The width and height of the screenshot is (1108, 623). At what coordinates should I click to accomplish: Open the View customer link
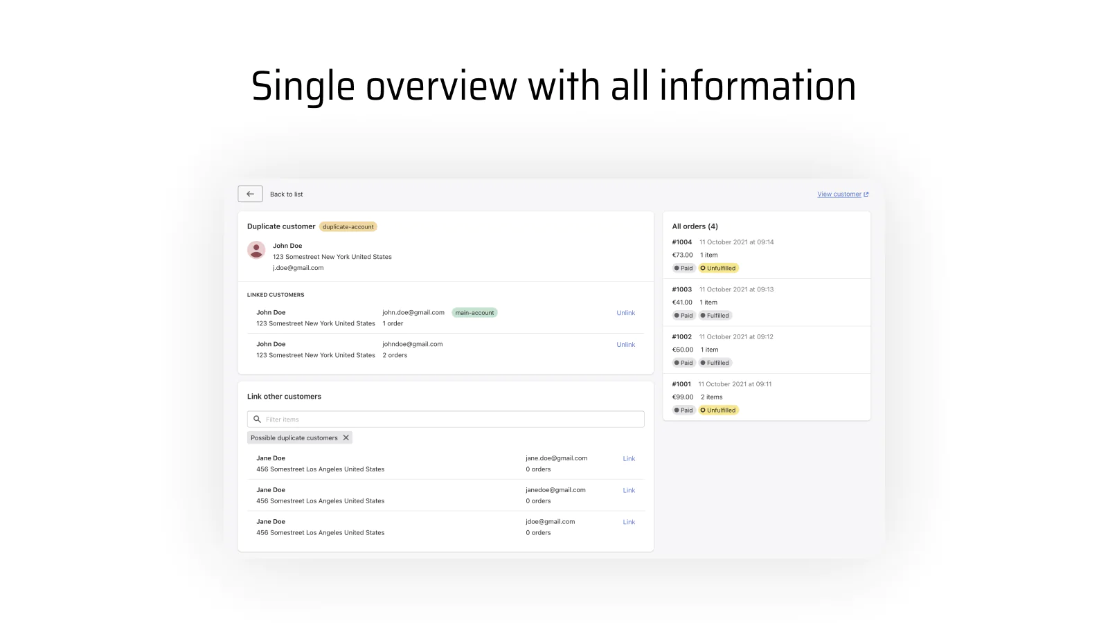[x=839, y=194]
